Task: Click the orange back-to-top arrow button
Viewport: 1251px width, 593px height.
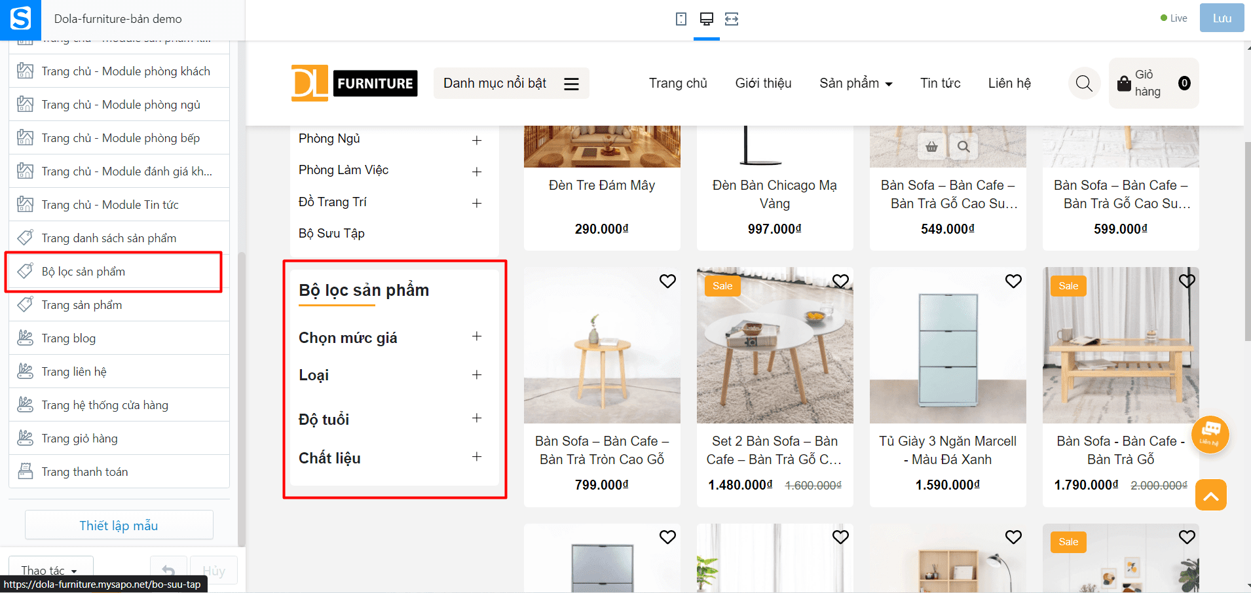Action: tap(1211, 495)
